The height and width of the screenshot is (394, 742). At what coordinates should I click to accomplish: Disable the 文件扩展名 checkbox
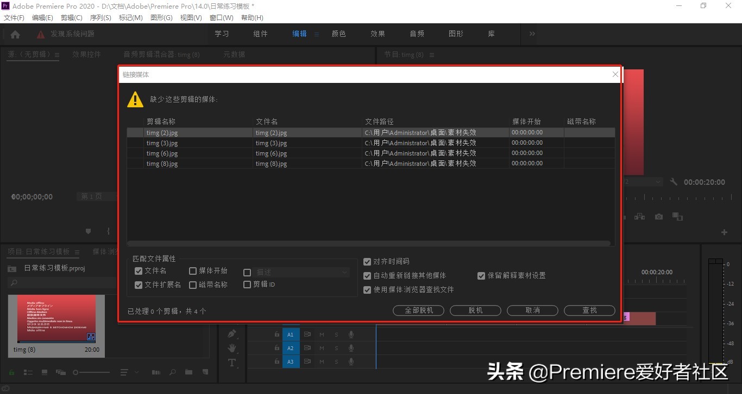click(139, 285)
